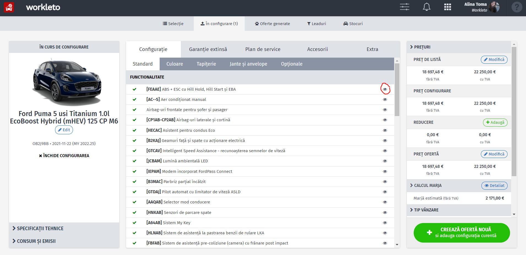Click the Ford Puma car image

[67, 82]
